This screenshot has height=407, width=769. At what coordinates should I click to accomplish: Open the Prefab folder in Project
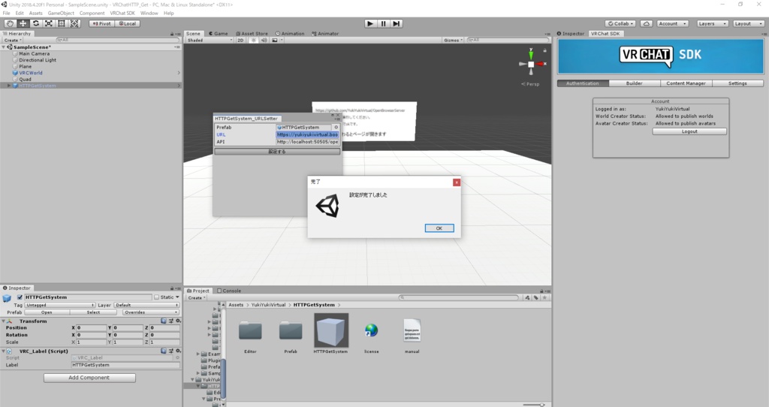[x=291, y=331]
